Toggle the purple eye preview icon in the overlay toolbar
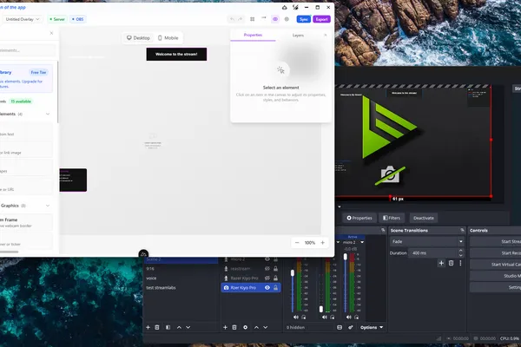 (x=275, y=19)
